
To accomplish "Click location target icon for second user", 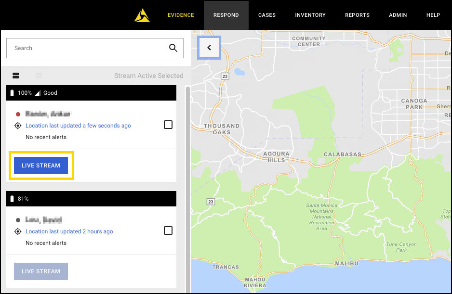I will 18,231.
